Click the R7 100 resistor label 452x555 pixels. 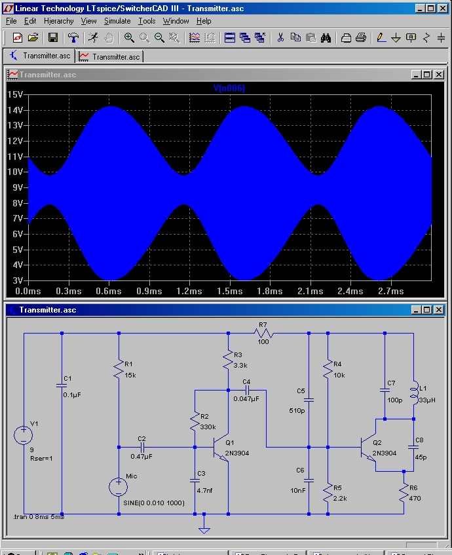tap(263, 333)
